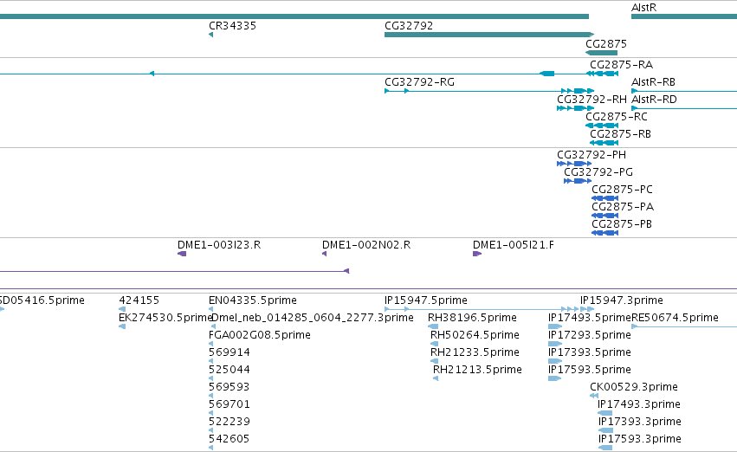This screenshot has width=737, height=452.
Task: Select EST RH21213.5prime
Action: (x=477, y=371)
